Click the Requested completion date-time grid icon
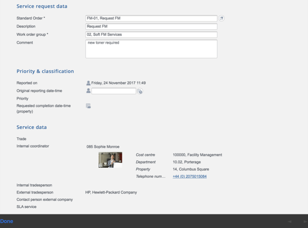Image resolution: width=308 pixels, height=228 pixels. click(x=88, y=106)
